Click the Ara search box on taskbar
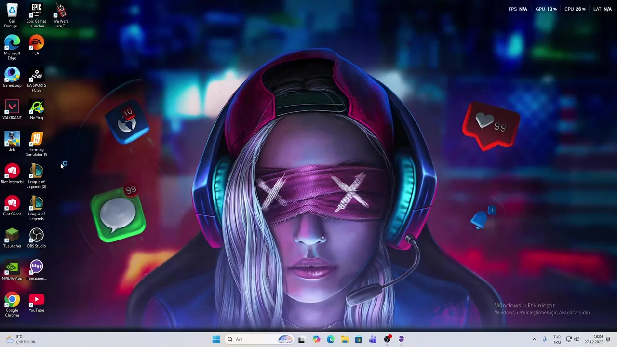This screenshot has height=347, width=617. 259,339
